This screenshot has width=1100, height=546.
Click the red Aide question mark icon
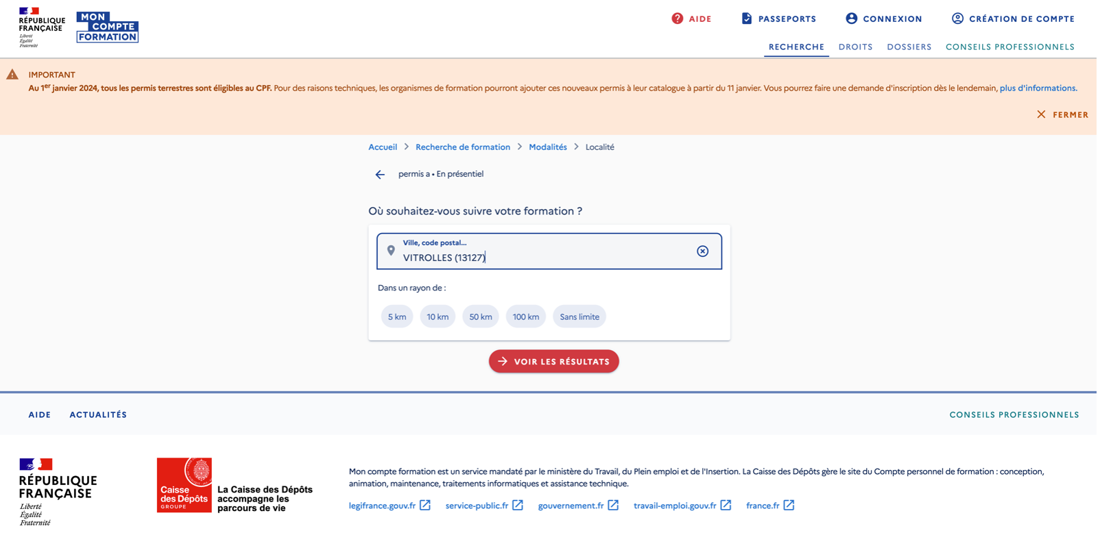pyautogui.click(x=678, y=18)
